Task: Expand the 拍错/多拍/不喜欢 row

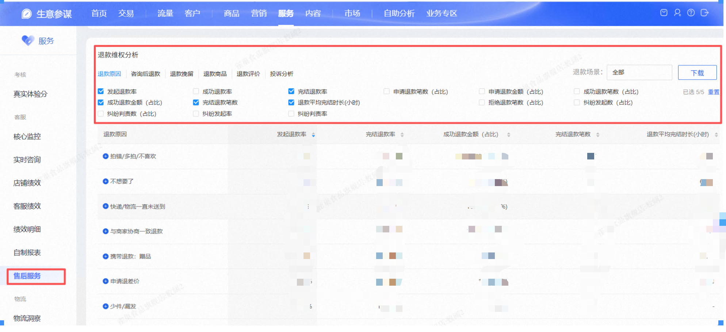Action: 106,156
